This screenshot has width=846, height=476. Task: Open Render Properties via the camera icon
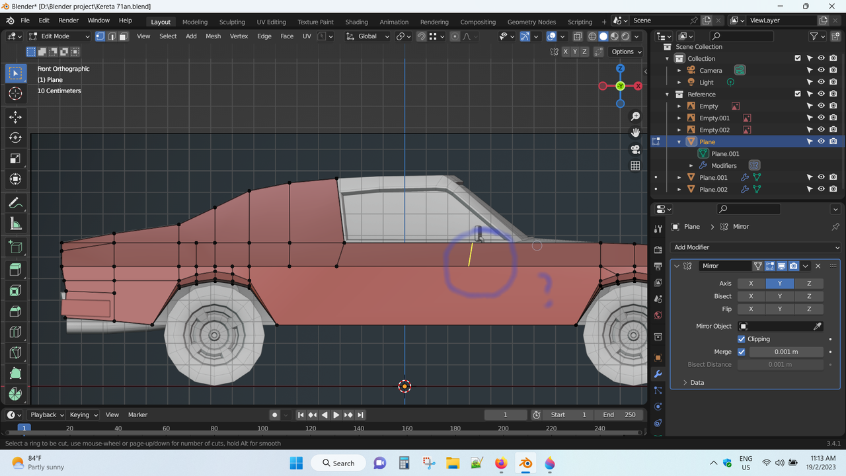(x=658, y=249)
